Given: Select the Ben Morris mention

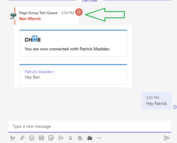Looking at the screenshot, I should [x=30, y=19].
